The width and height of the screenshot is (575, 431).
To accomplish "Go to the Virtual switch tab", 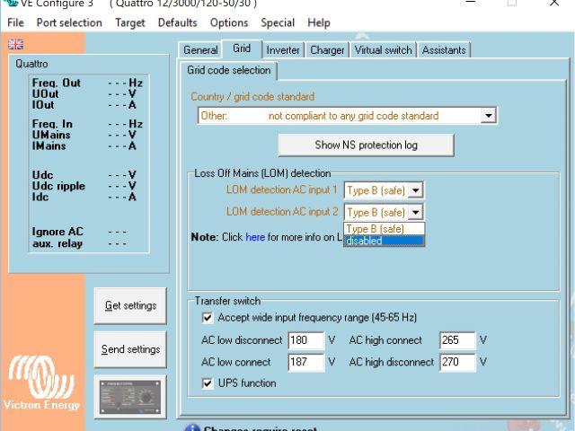I will point(384,50).
